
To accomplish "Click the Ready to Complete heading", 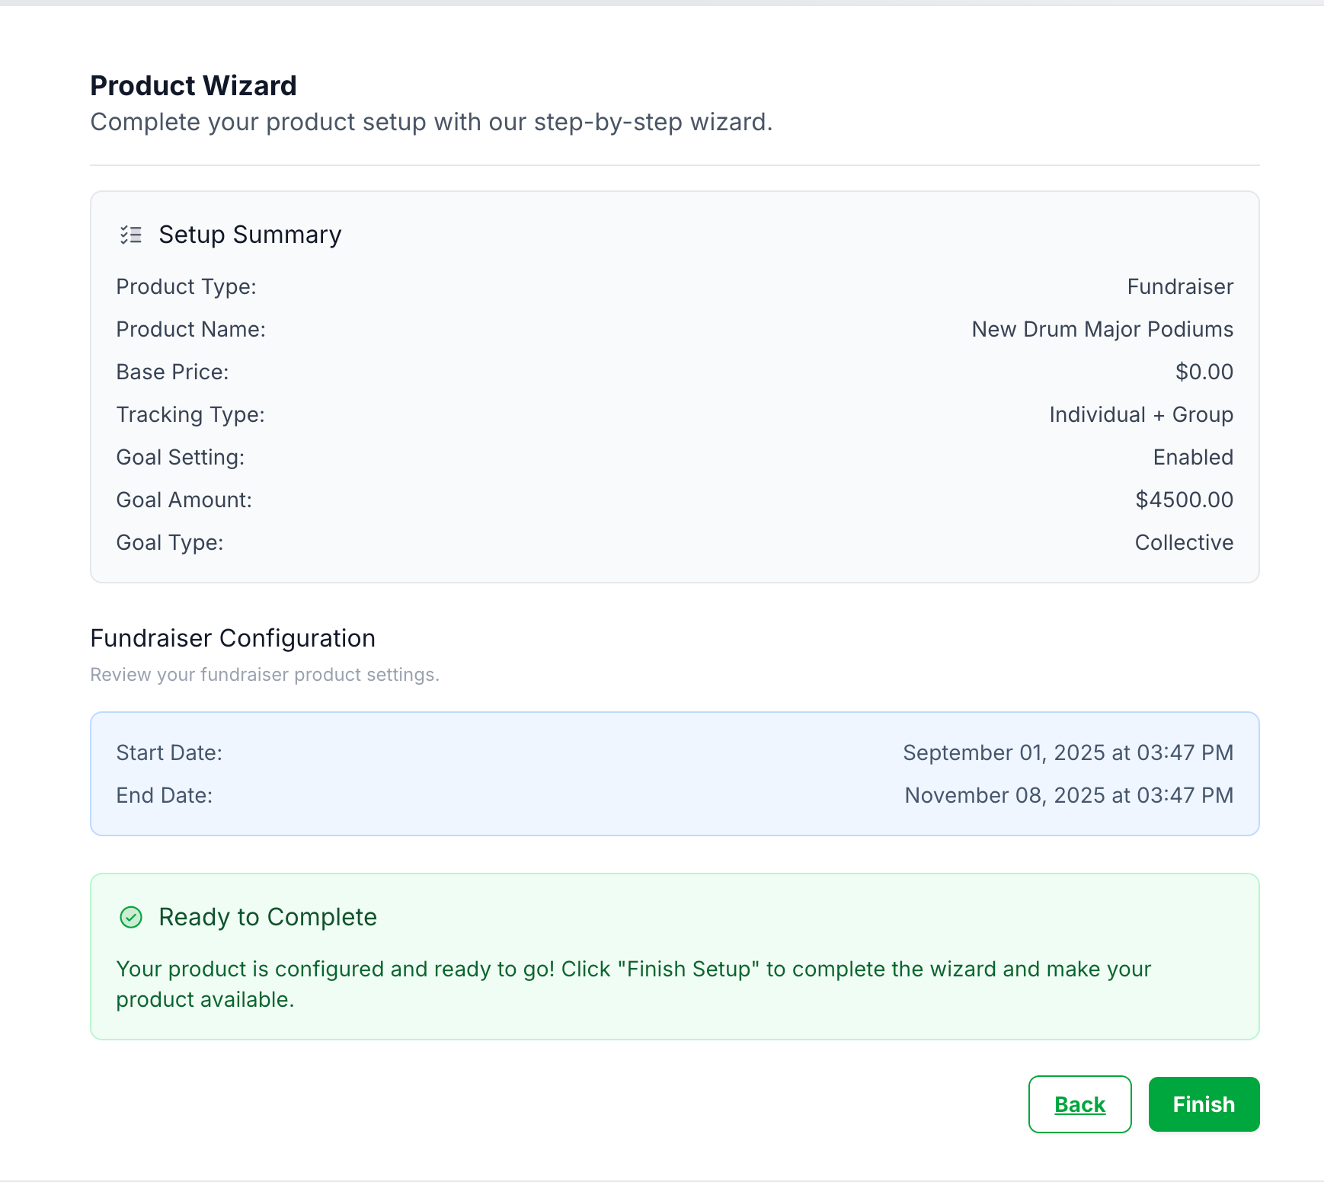I will [267, 917].
